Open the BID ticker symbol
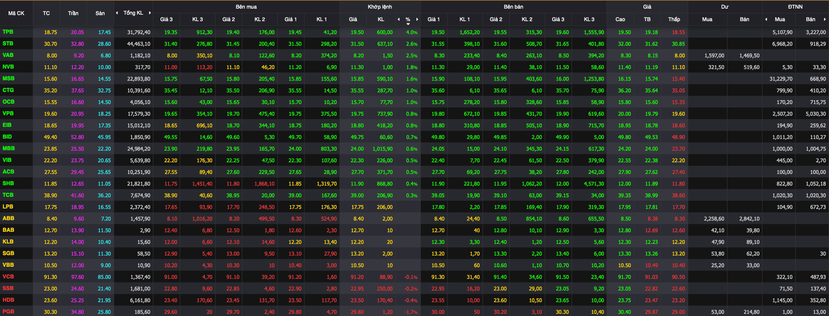The width and height of the screenshot is (829, 316). click(7, 137)
